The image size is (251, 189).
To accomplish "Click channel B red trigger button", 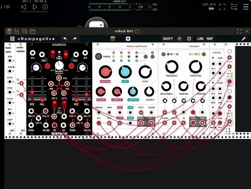I will coord(71,66).
